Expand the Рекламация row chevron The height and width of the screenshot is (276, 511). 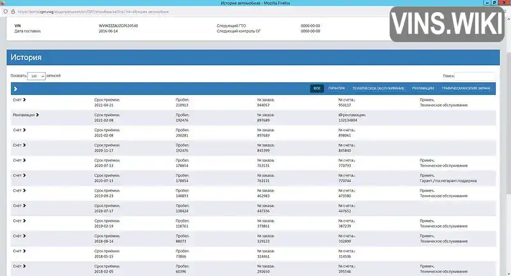[x=38, y=115]
